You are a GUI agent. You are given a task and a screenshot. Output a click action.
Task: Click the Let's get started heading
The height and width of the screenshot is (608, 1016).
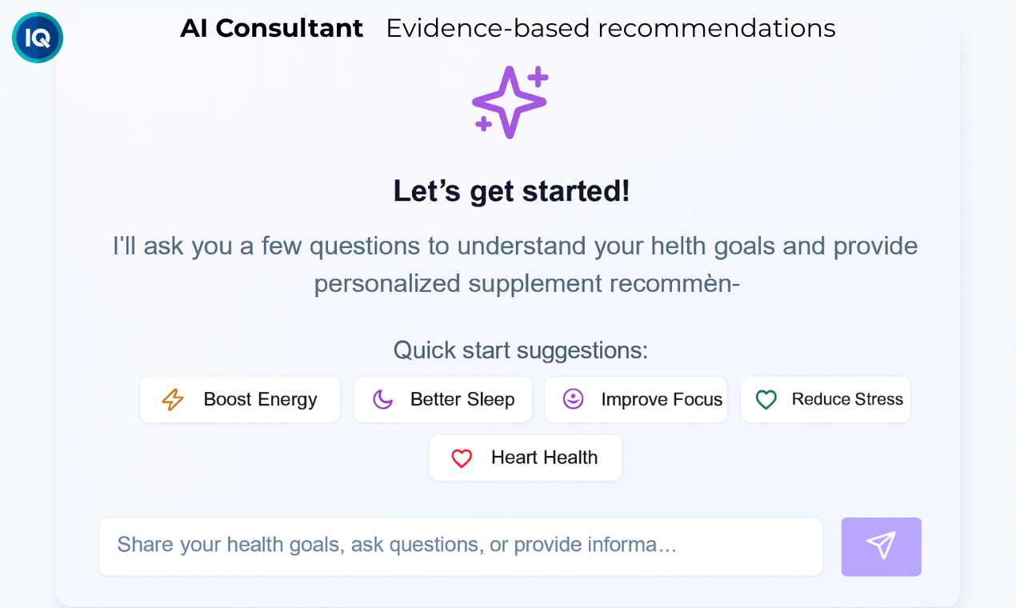pyautogui.click(x=510, y=191)
